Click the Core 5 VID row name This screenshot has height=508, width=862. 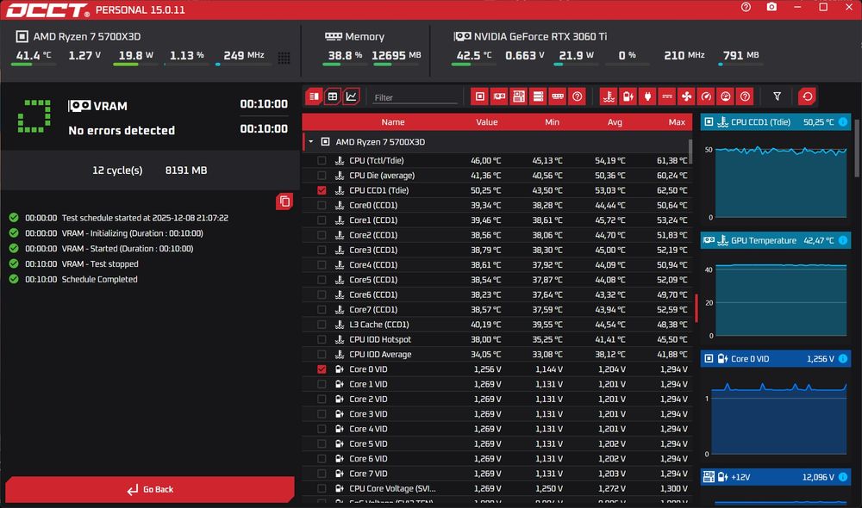(x=368, y=443)
